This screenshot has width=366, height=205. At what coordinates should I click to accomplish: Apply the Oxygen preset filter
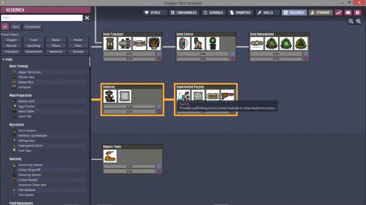(x=11, y=40)
